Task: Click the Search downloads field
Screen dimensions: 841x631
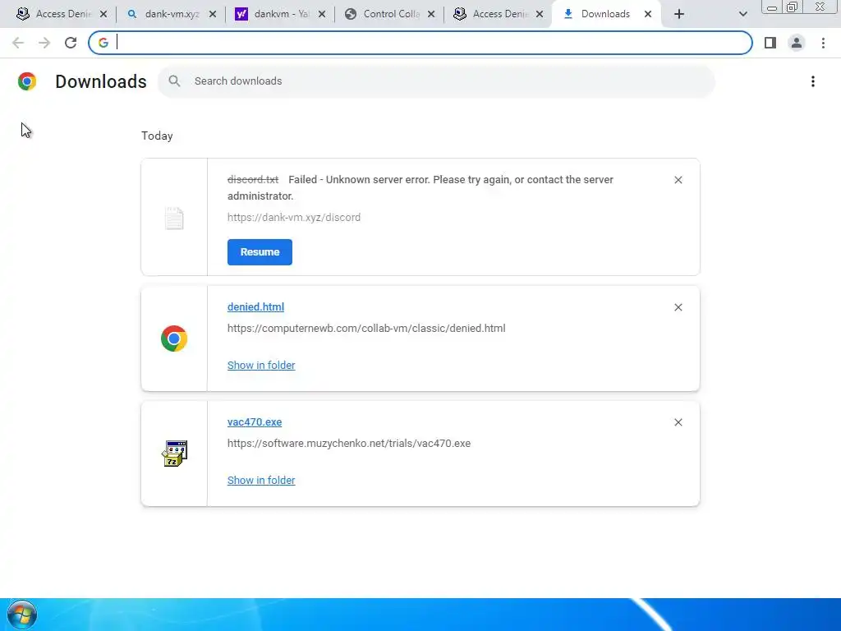Action: coord(437,81)
